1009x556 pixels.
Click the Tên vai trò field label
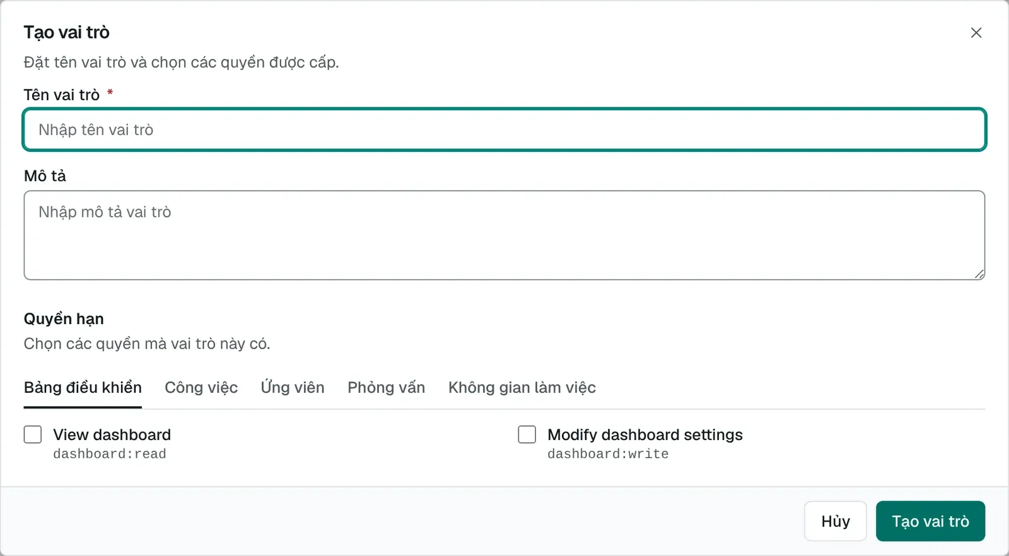(x=62, y=95)
